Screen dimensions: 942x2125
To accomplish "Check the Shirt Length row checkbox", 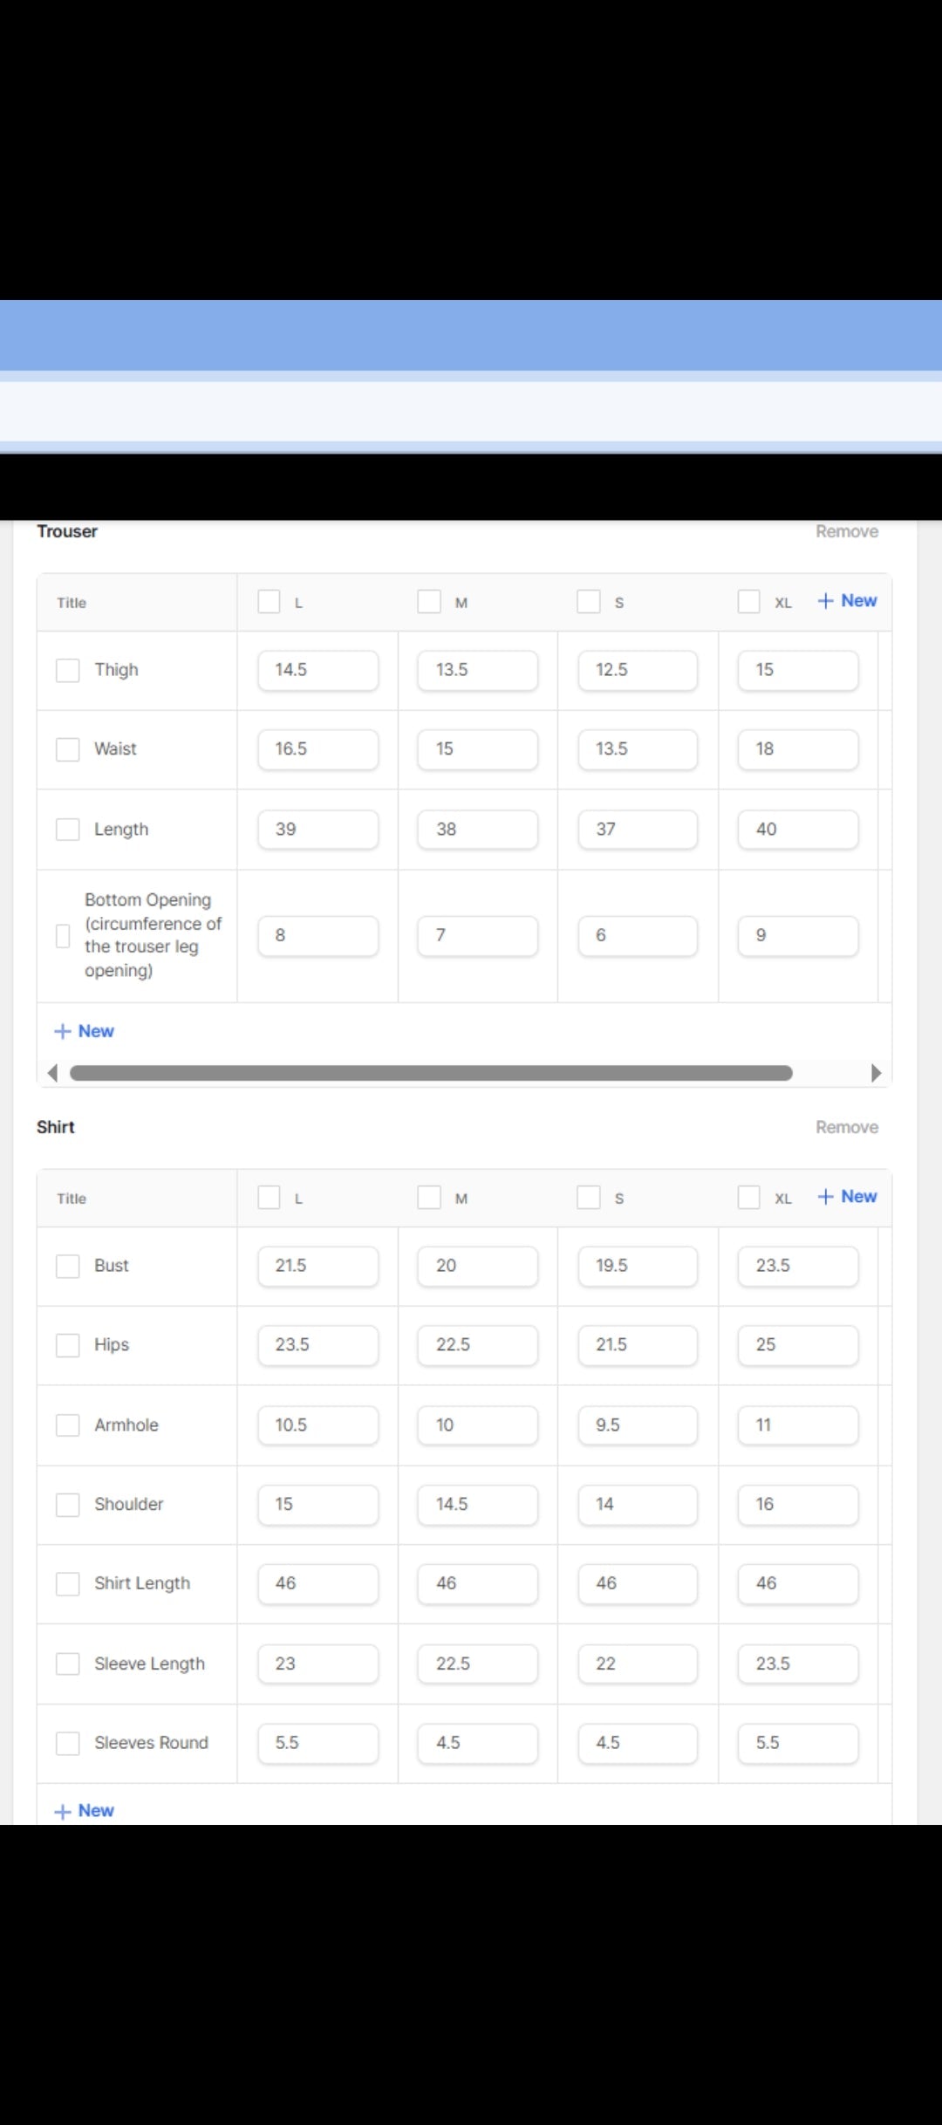I will point(68,1583).
